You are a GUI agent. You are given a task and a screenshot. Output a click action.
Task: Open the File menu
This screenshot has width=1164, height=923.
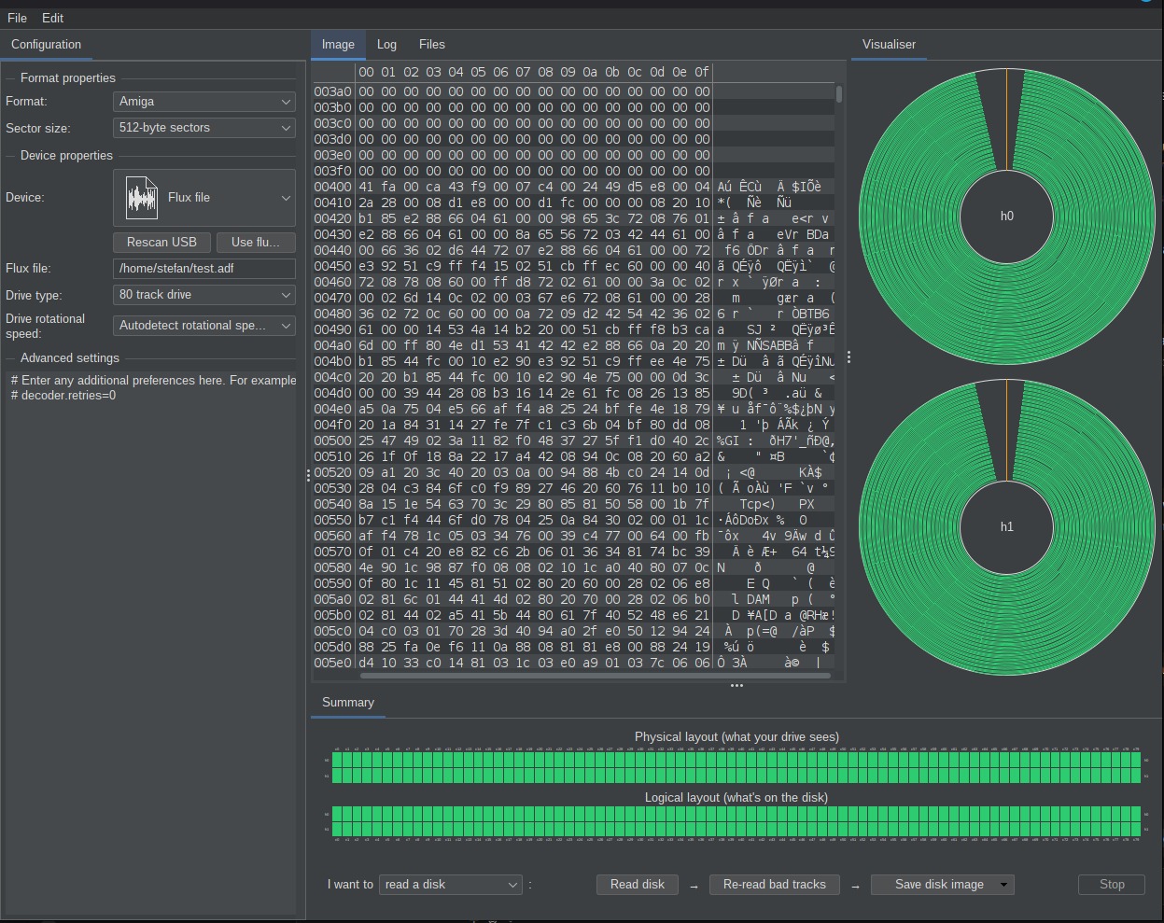click(17, 18)
